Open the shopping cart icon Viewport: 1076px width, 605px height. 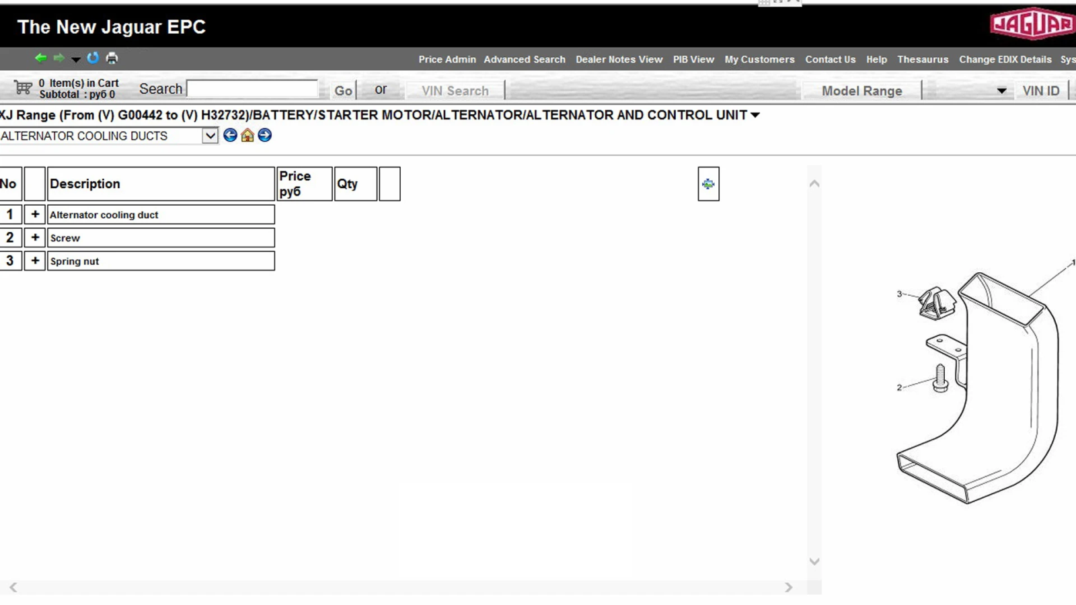(24, 88)
